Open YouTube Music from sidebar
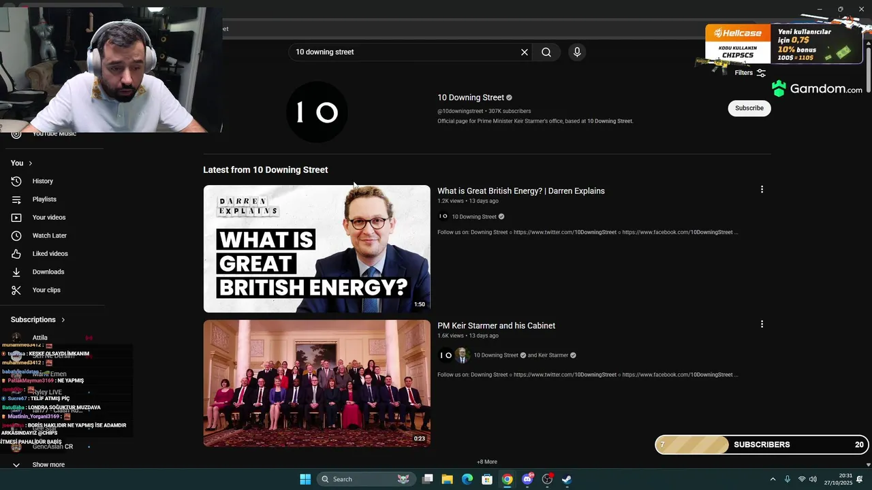 pyautogui.click(x=52, y=134)
